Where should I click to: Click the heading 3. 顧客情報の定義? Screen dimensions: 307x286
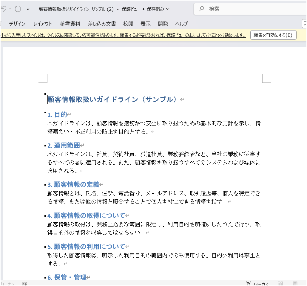pyautogui.click(x=73, y=184)
